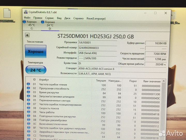Image resolution: width=186 pixels, height=140 pixels.
Task: Click the rotation speed value 7200 RPM
Action: coord(156,54)
